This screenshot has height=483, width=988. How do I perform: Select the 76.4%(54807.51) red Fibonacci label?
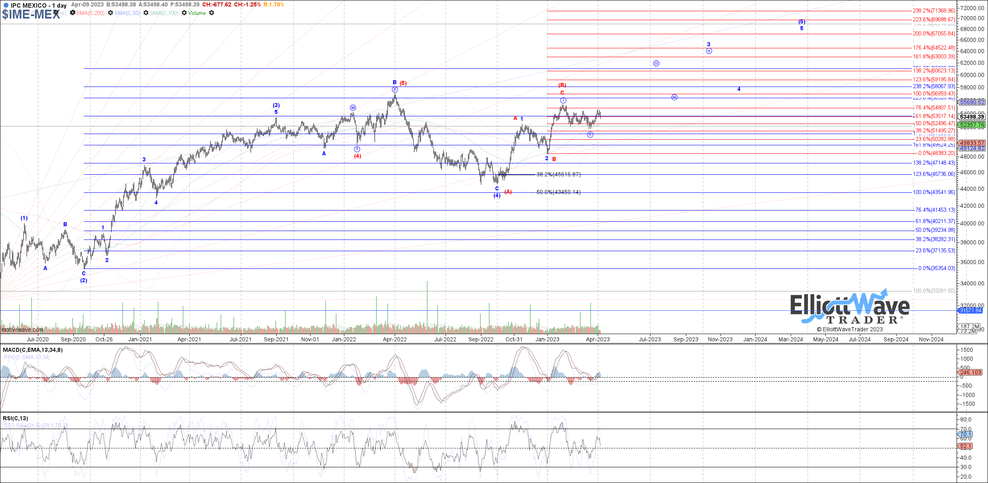(935, 108)
